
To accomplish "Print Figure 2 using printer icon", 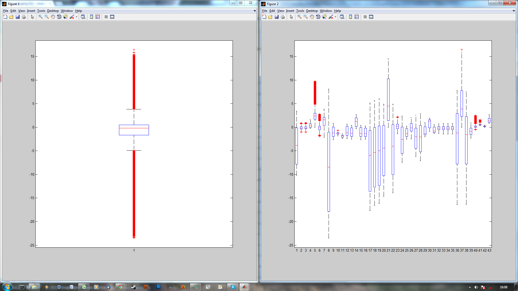I will click(283, 17).
